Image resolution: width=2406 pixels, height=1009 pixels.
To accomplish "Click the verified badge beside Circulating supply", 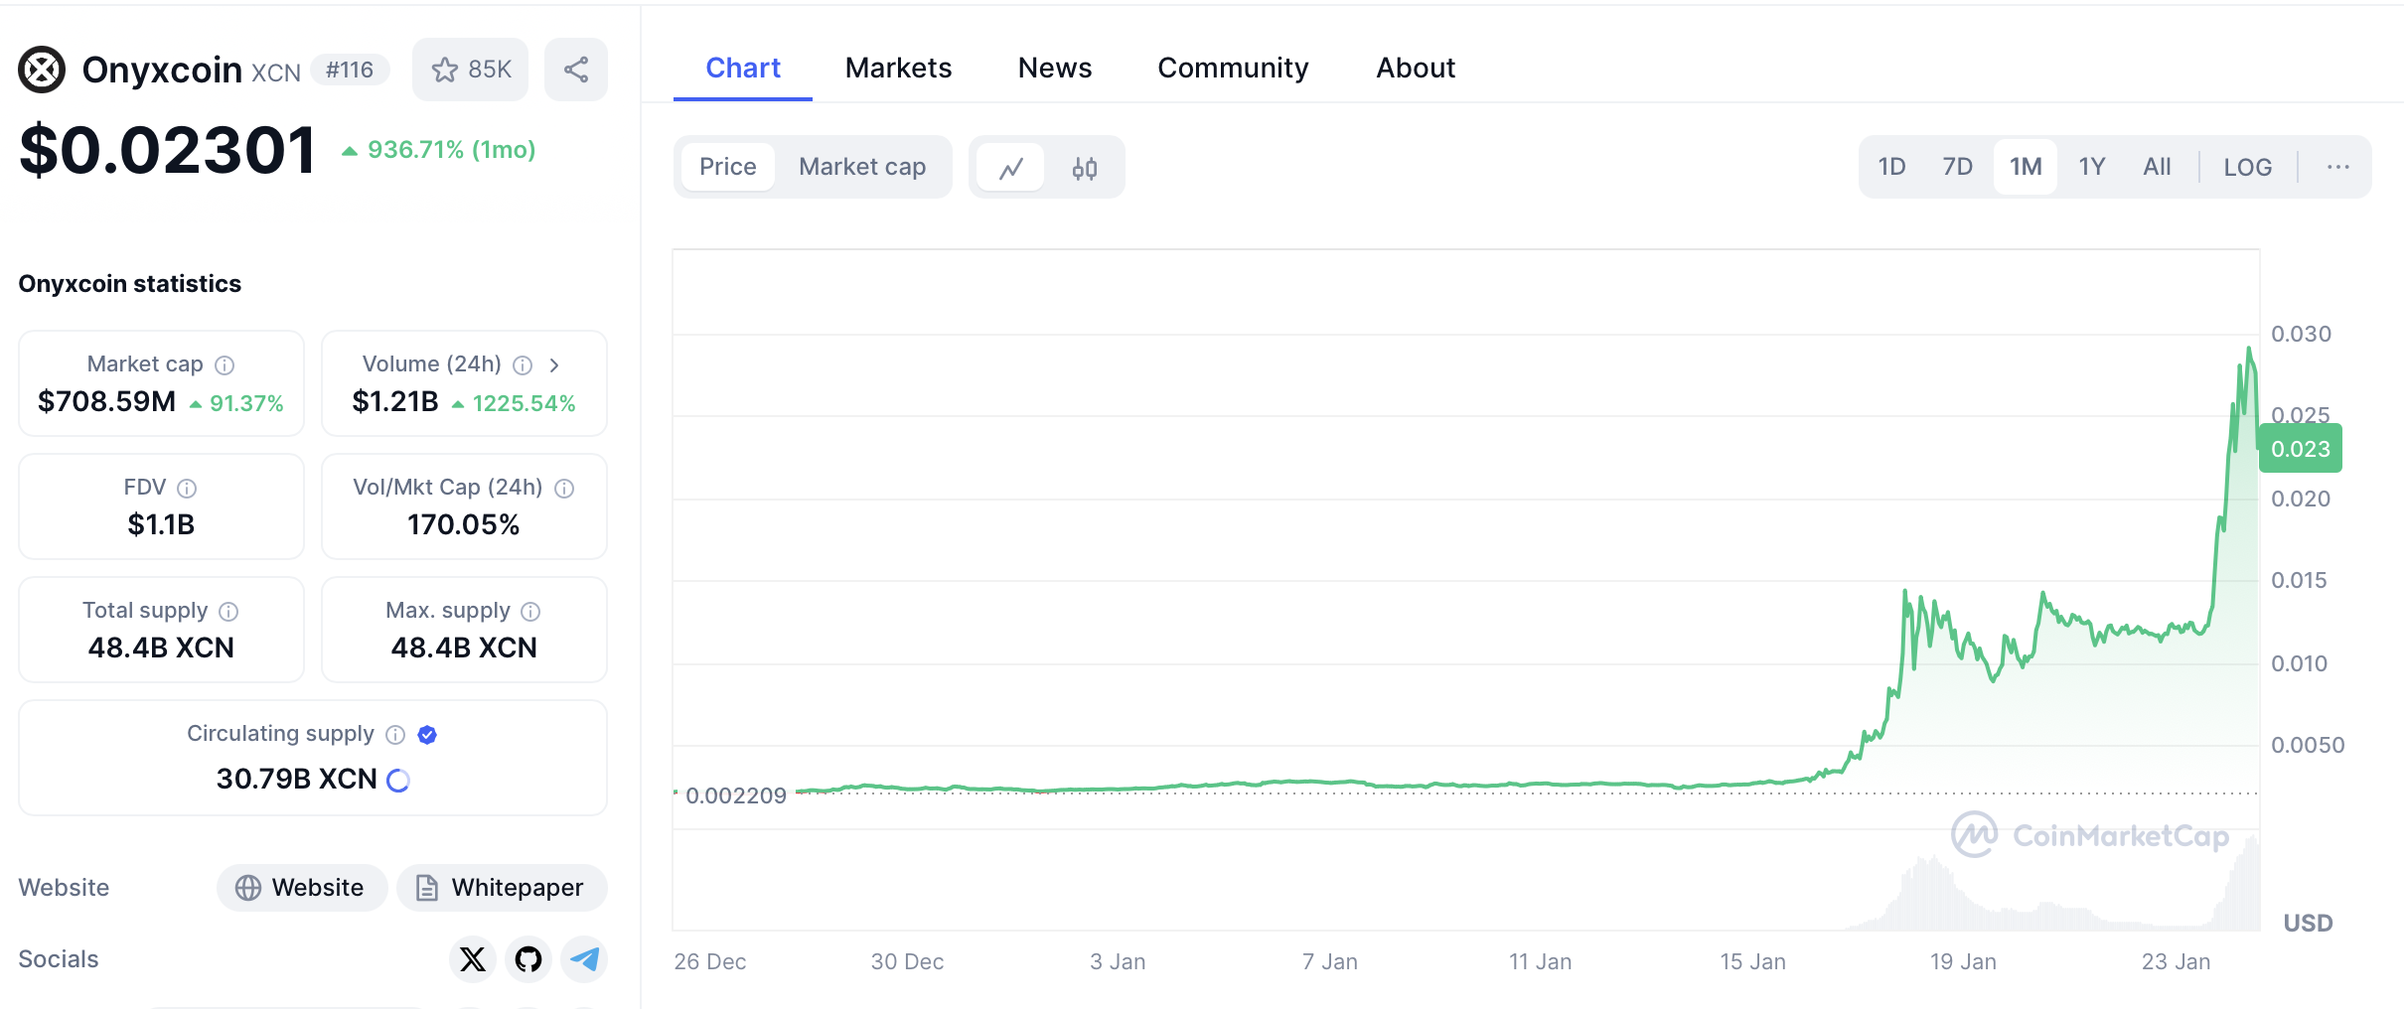I will tap(427, 735).
